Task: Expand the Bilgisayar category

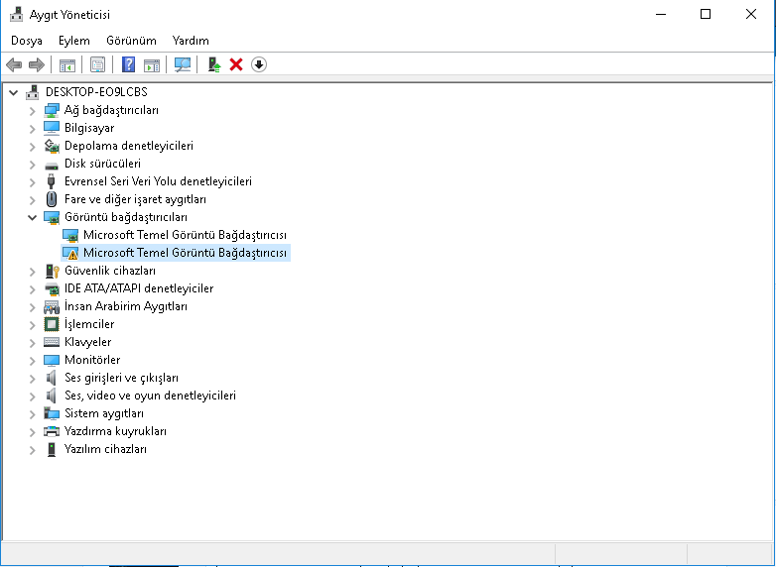Action: click(32, 129)
